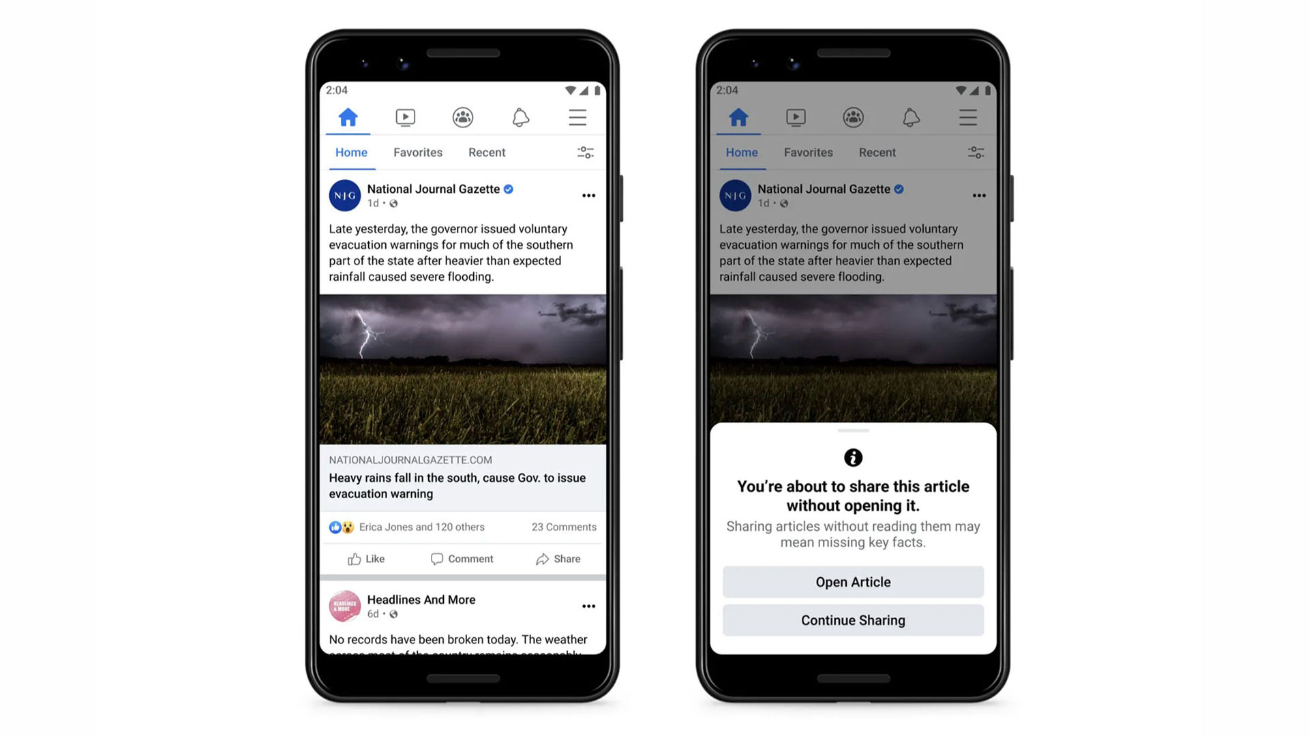Tap the storm image on flooding article

462,370
